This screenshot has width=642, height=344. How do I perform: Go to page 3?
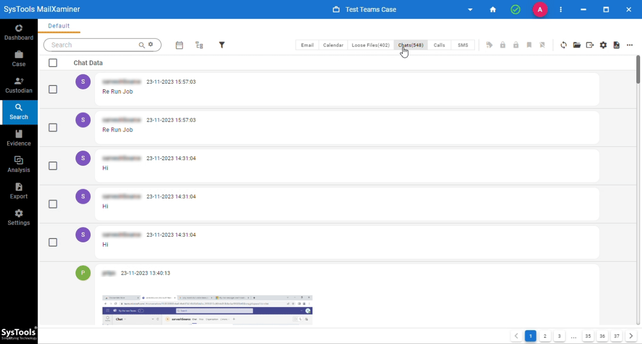click(x=559, y=336)
